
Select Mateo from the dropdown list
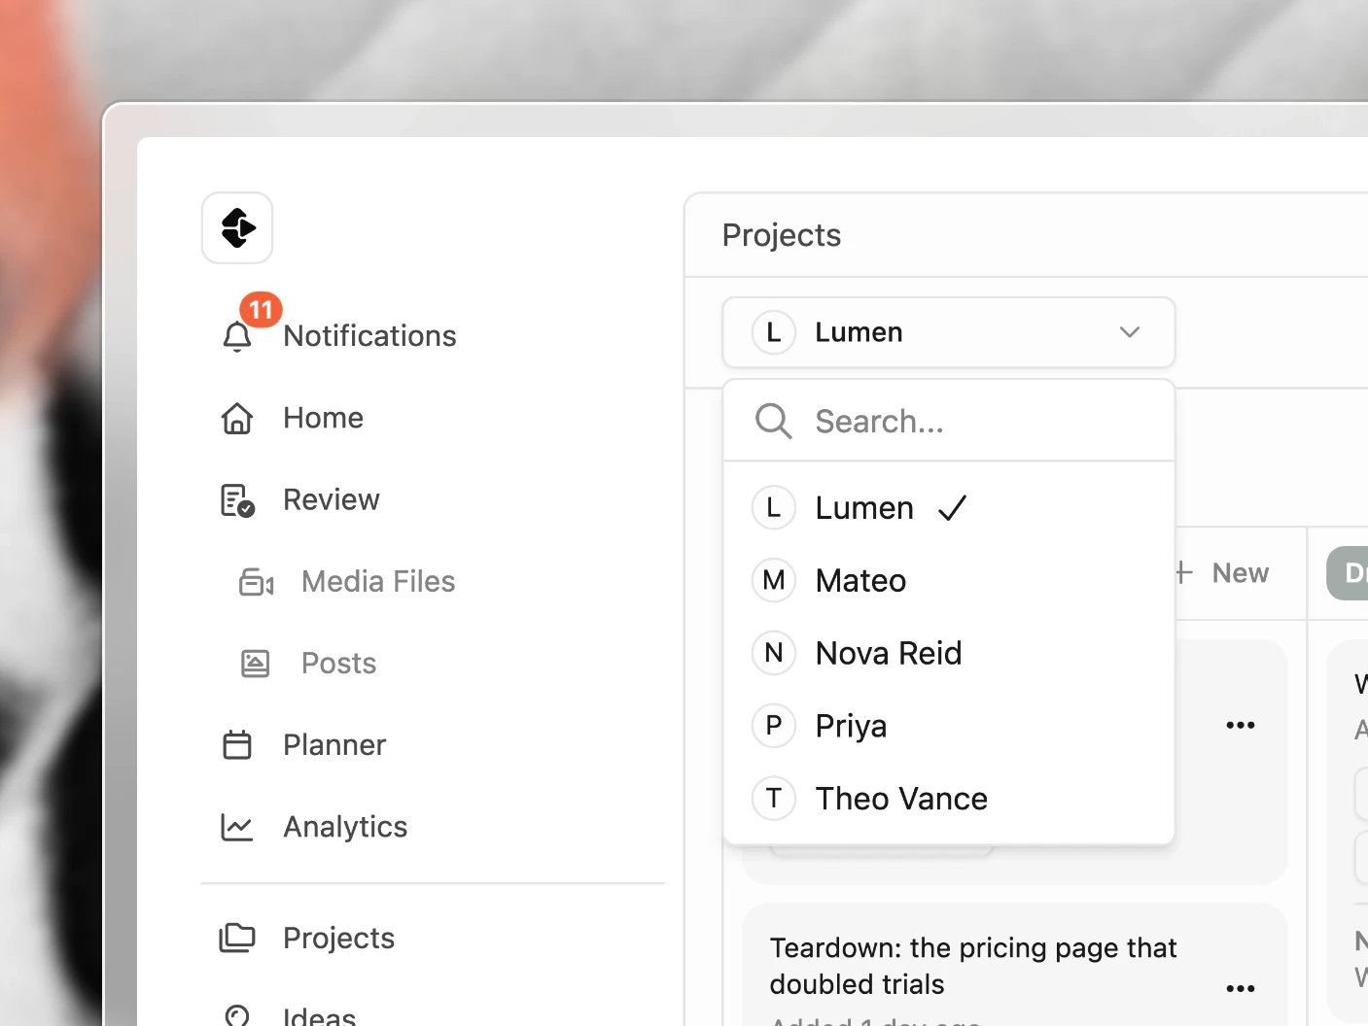949,581
